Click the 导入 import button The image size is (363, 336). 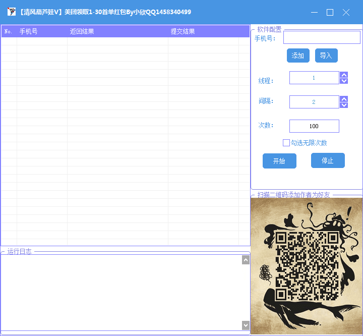click(326, 55)
